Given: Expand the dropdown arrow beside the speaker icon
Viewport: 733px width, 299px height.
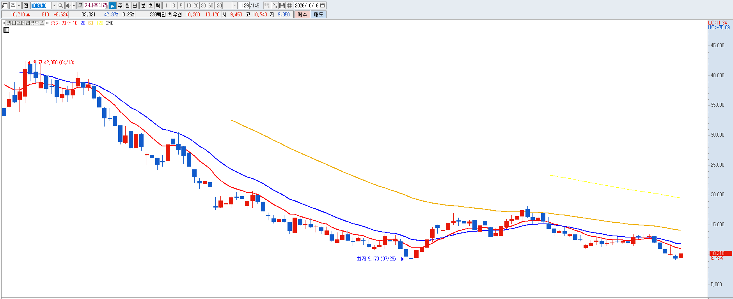Looking at the screenshot, I should pos(74,5).
